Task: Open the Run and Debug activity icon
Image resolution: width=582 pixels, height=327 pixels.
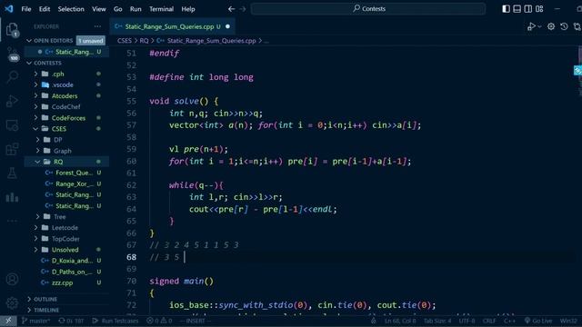Action: pyautogui.click(x=12, y=101)
